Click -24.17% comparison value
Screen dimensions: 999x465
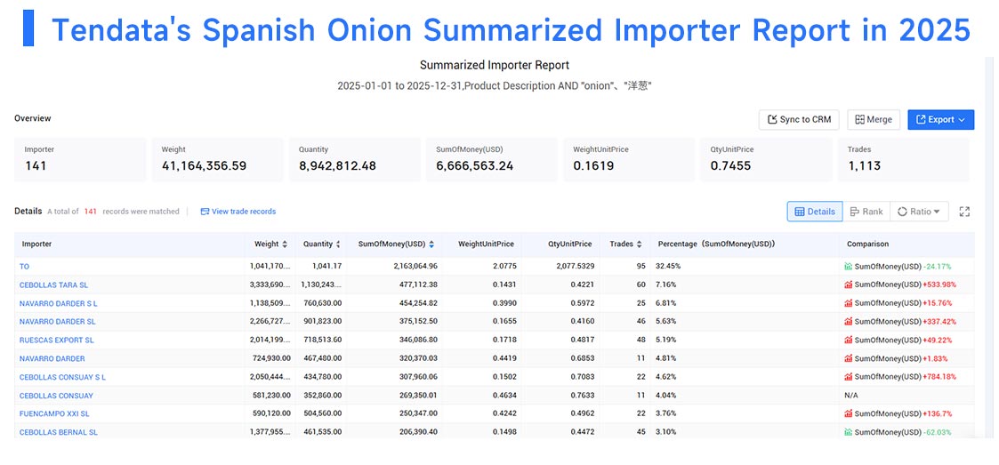pyautogui.click(x=938, y=266)
